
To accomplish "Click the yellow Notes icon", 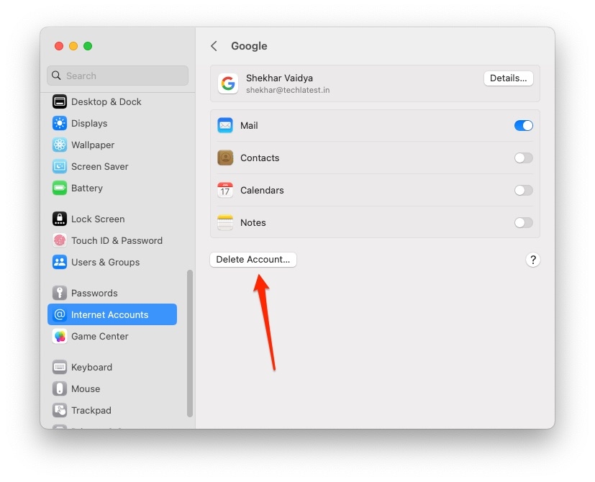I will click(225, 222).
